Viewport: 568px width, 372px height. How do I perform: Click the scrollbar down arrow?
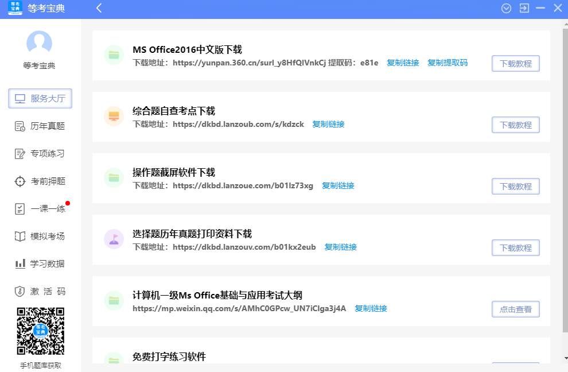[x=566, y=359]
